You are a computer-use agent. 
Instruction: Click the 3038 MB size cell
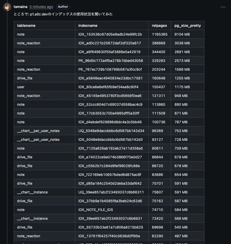click(x=188, y=43)
